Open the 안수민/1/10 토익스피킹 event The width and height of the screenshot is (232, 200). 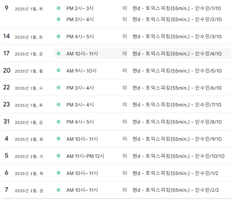177,8
